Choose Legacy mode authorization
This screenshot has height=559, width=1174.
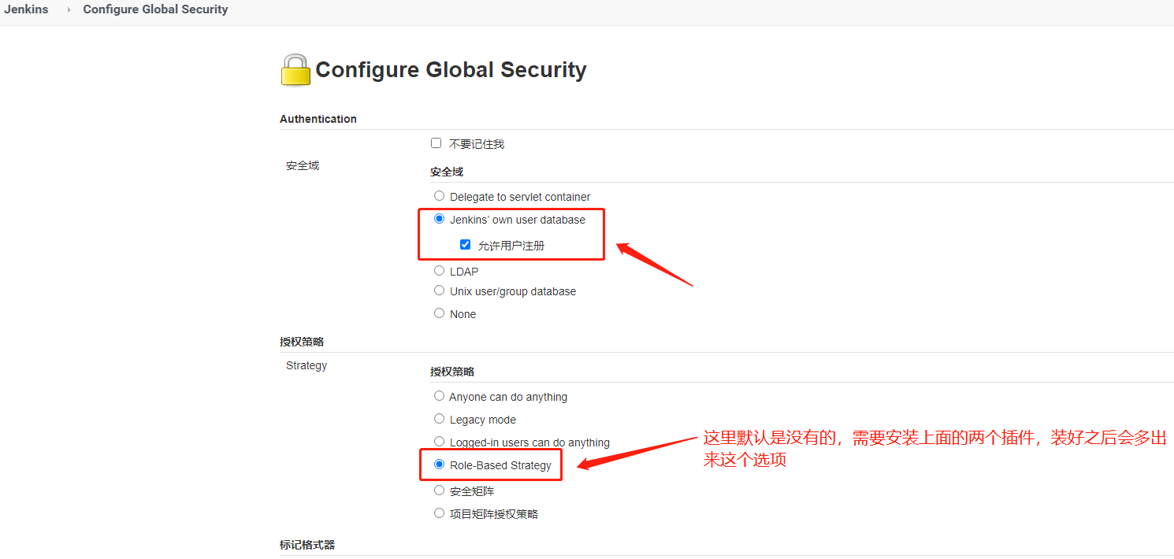pos(440,419)
